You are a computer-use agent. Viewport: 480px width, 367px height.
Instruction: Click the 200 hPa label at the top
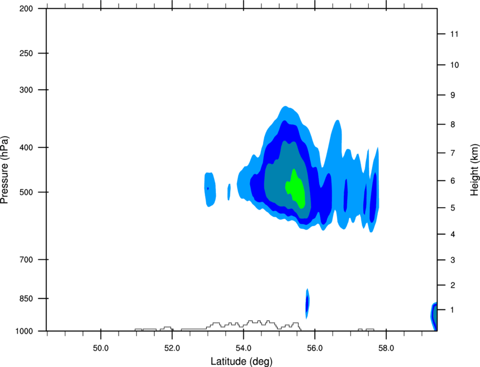coord(26,9)
